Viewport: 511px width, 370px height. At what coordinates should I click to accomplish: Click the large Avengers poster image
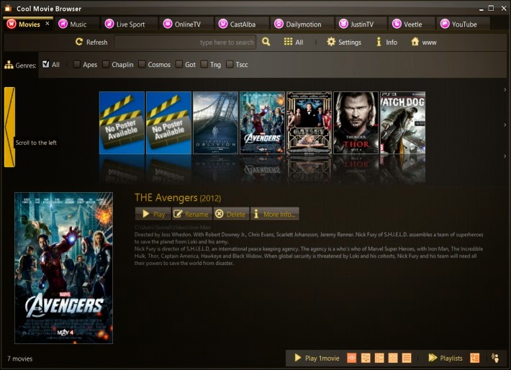(63, 268)
